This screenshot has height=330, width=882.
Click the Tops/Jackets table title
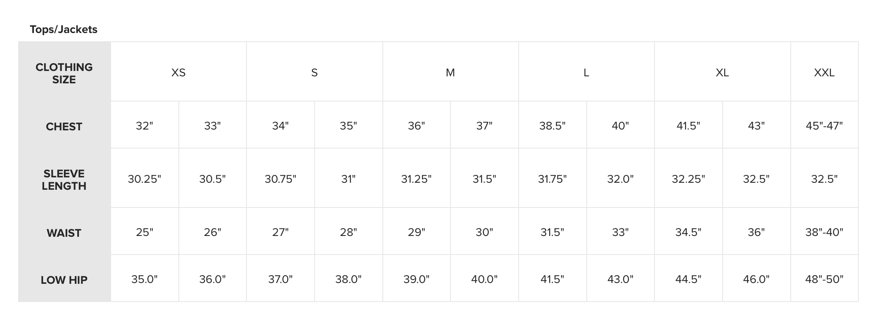tap(64, 29)
